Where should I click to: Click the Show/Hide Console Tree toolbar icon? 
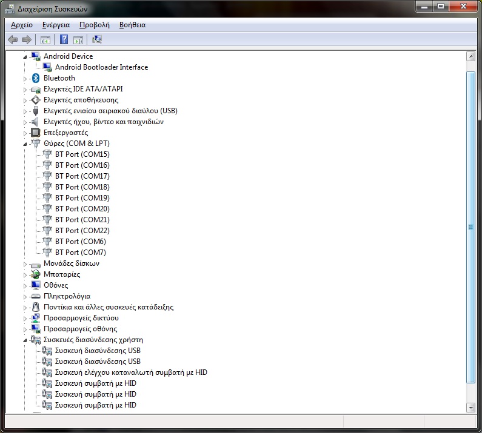point(45,40)
